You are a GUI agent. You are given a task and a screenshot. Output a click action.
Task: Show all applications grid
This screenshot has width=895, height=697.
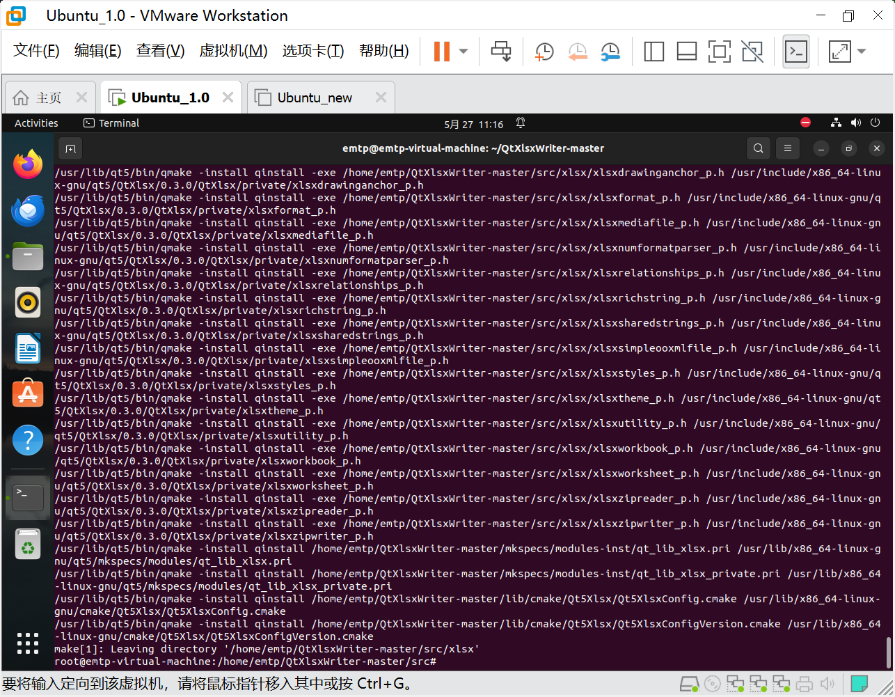coord(28,643)
